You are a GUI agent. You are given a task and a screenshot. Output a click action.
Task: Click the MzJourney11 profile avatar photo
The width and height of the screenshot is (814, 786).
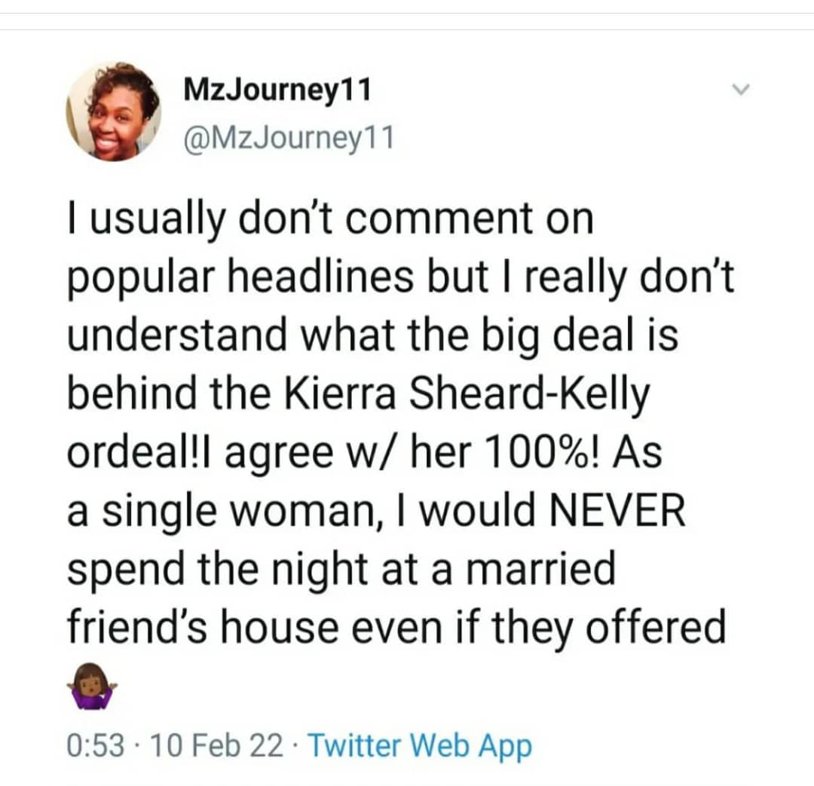[113, 112]
